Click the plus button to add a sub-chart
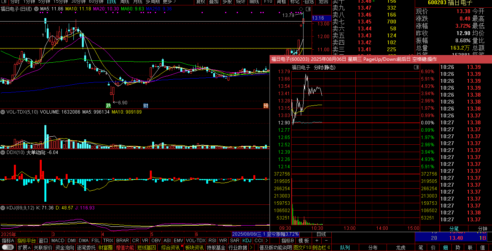Image resolution: width=492 pixels, height=251 pixels. click(x=317, y=241)
